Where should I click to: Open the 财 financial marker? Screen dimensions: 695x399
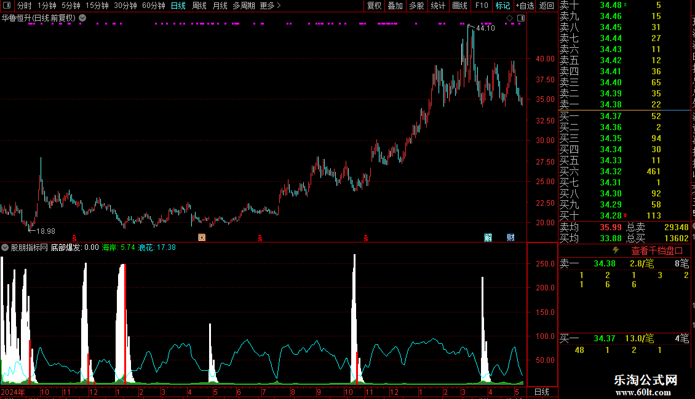coord(510,238)
